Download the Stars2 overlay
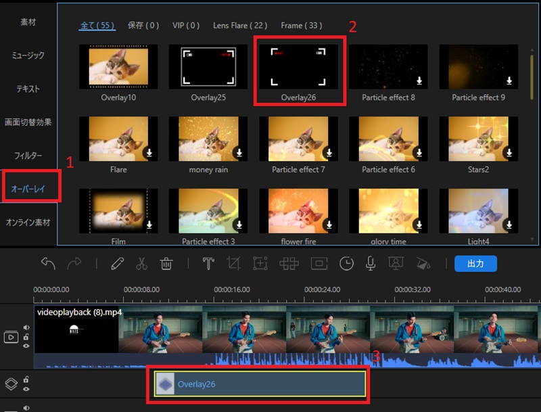541x412 pixels. tap(509, 152)
